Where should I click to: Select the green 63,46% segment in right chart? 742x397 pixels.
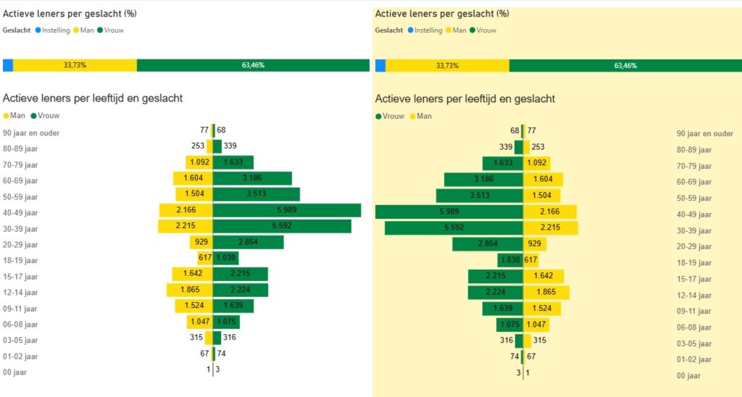coord(625,65)
